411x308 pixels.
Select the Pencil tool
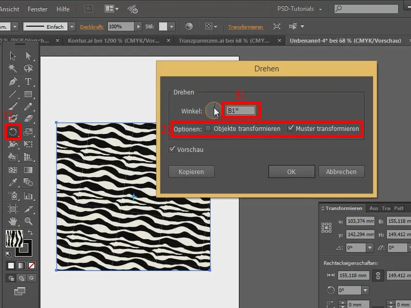pos(28,106)
